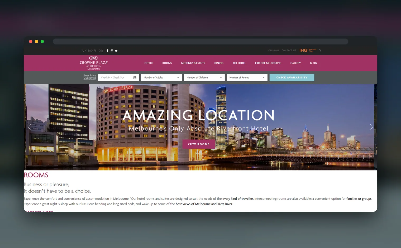The image size is (401, 248).
Task: Click the Crowne Plaza Melbourne logo
Action: pos(94,63)
